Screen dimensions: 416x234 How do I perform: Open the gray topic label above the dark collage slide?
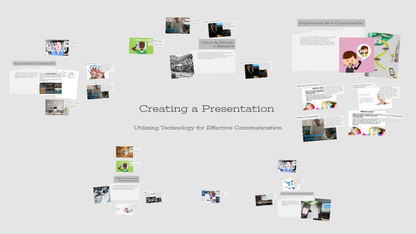(34, 63)
